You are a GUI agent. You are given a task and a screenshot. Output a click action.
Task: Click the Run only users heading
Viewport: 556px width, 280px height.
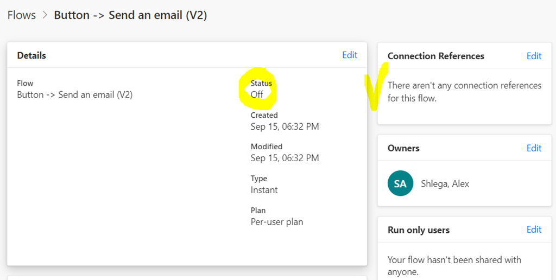point(419,230)
